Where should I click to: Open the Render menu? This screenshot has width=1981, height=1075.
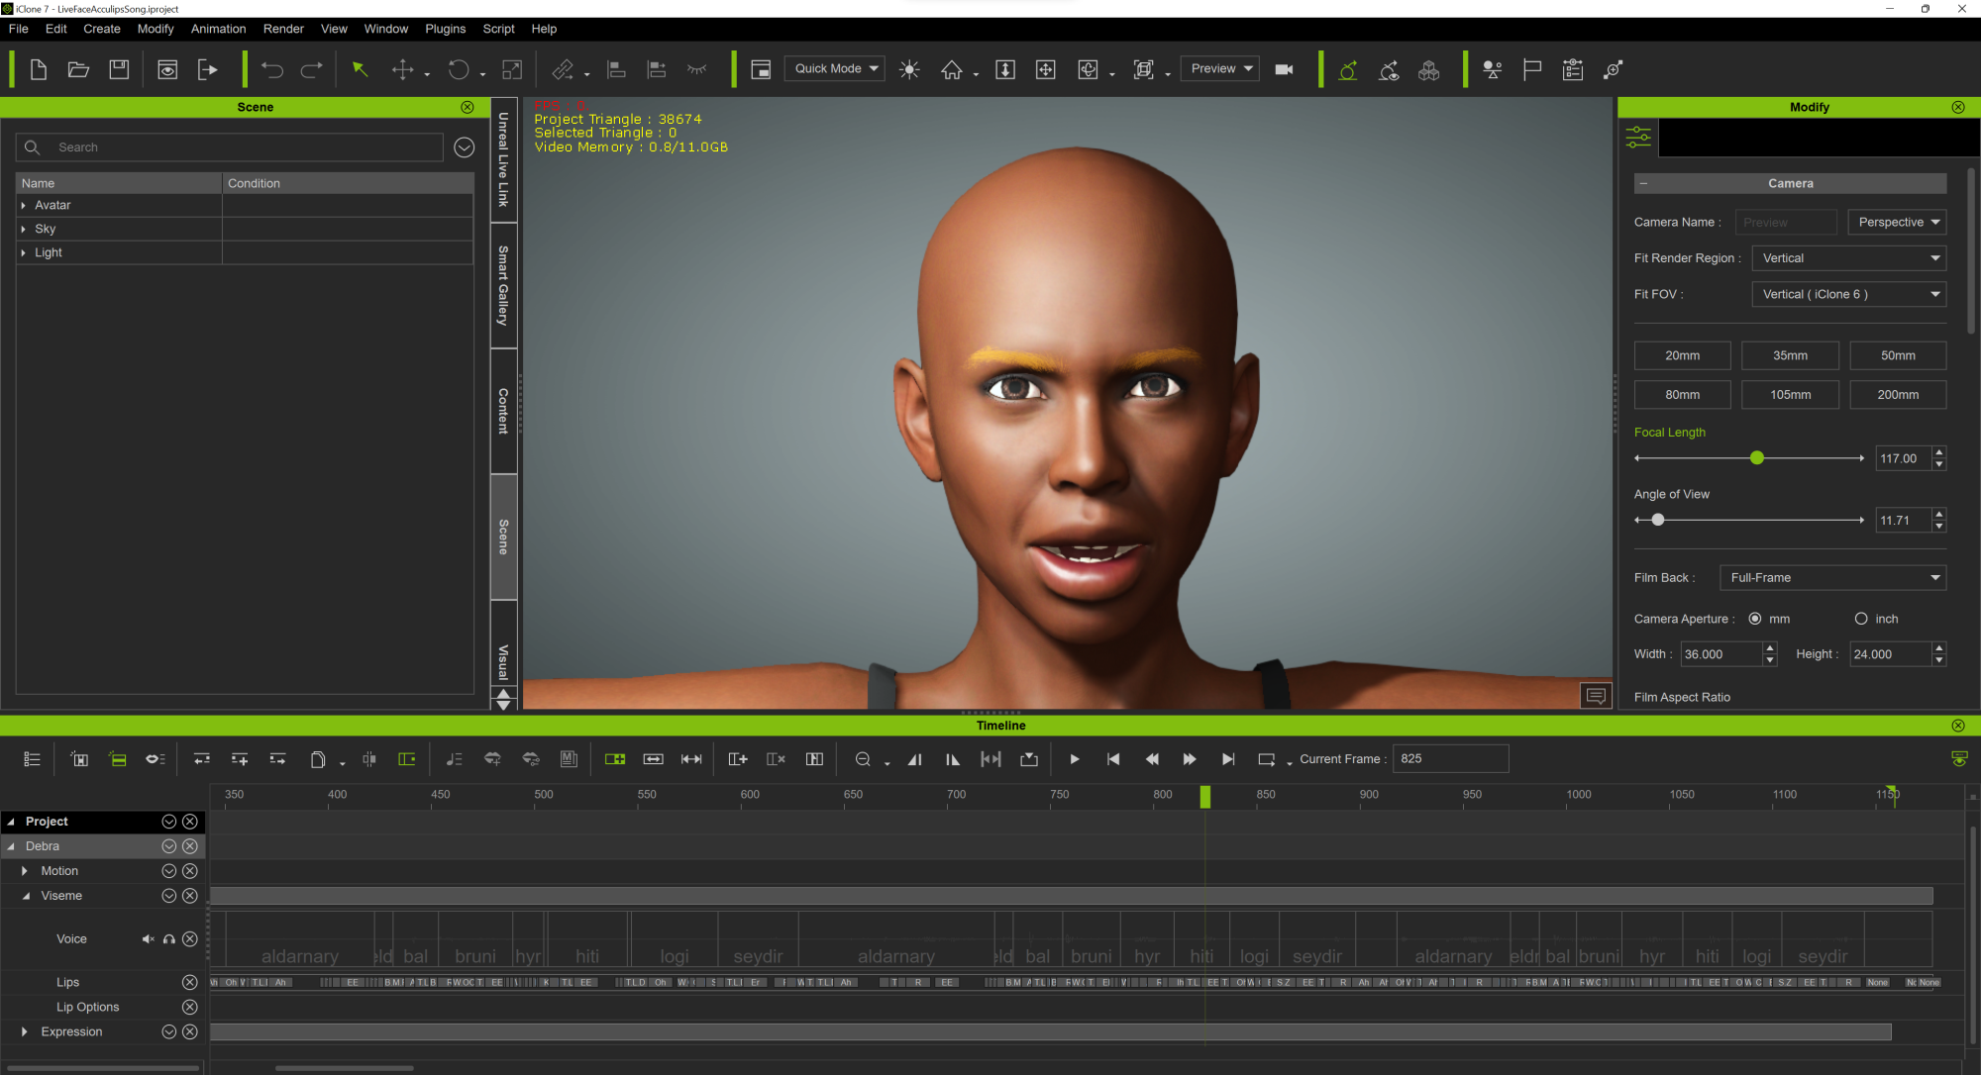click(283, 29)
